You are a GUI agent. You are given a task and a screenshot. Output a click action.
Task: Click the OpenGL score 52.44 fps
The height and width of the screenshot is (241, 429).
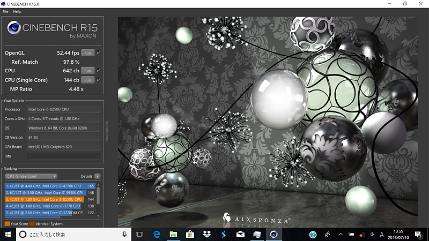[x=68, y=52]
